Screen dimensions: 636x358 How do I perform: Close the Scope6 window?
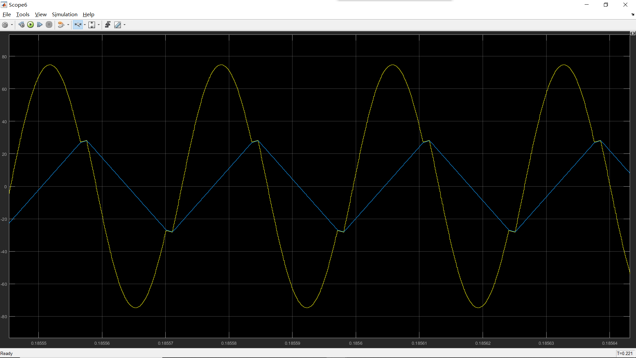tap(625, 5)
